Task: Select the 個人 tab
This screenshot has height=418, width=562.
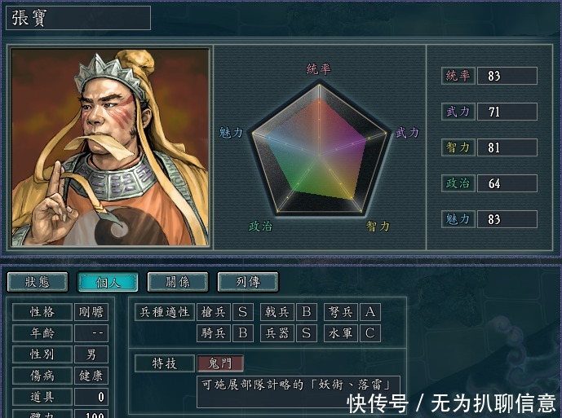Action: point(108,282)
